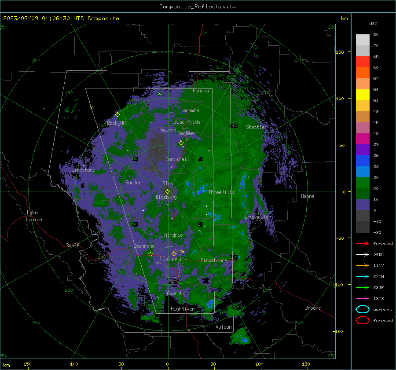This screenshot has width=396, height=370.
Task: Click the Composite_Reflectivity title
Action: [x=198, y=7]
